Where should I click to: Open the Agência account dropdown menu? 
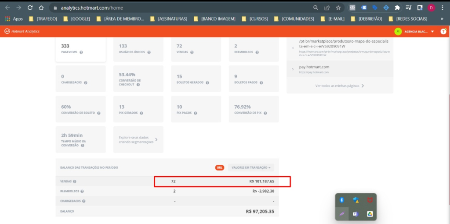pos(432,32)
